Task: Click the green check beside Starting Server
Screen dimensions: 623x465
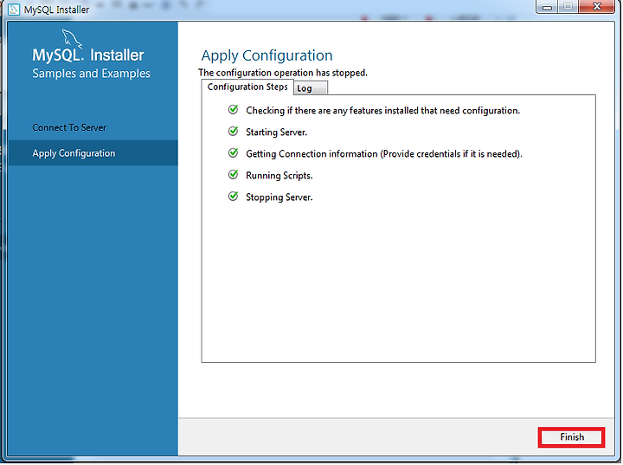Action: coord(234,132)
